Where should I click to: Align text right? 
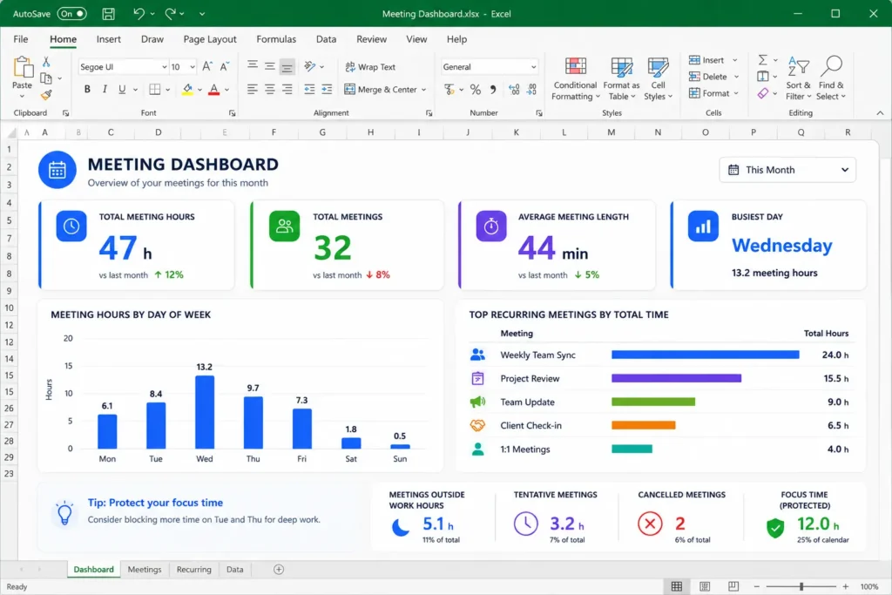[x=287, y=90]
